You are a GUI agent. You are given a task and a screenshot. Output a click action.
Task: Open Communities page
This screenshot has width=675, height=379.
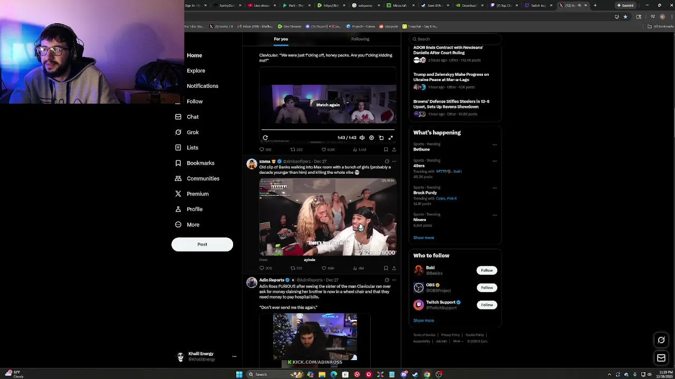click(x=203, y=178)
